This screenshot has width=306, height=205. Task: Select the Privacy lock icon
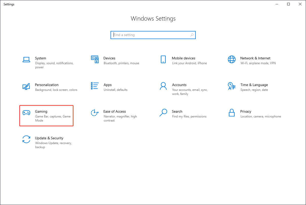[232, 113]
